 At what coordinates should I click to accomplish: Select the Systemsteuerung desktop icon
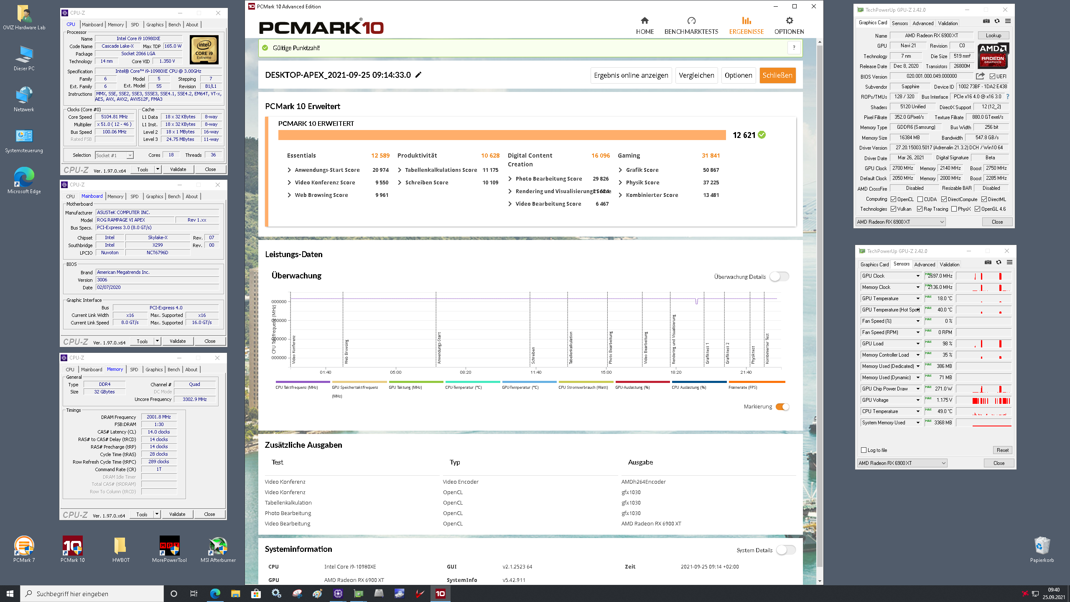24,141
